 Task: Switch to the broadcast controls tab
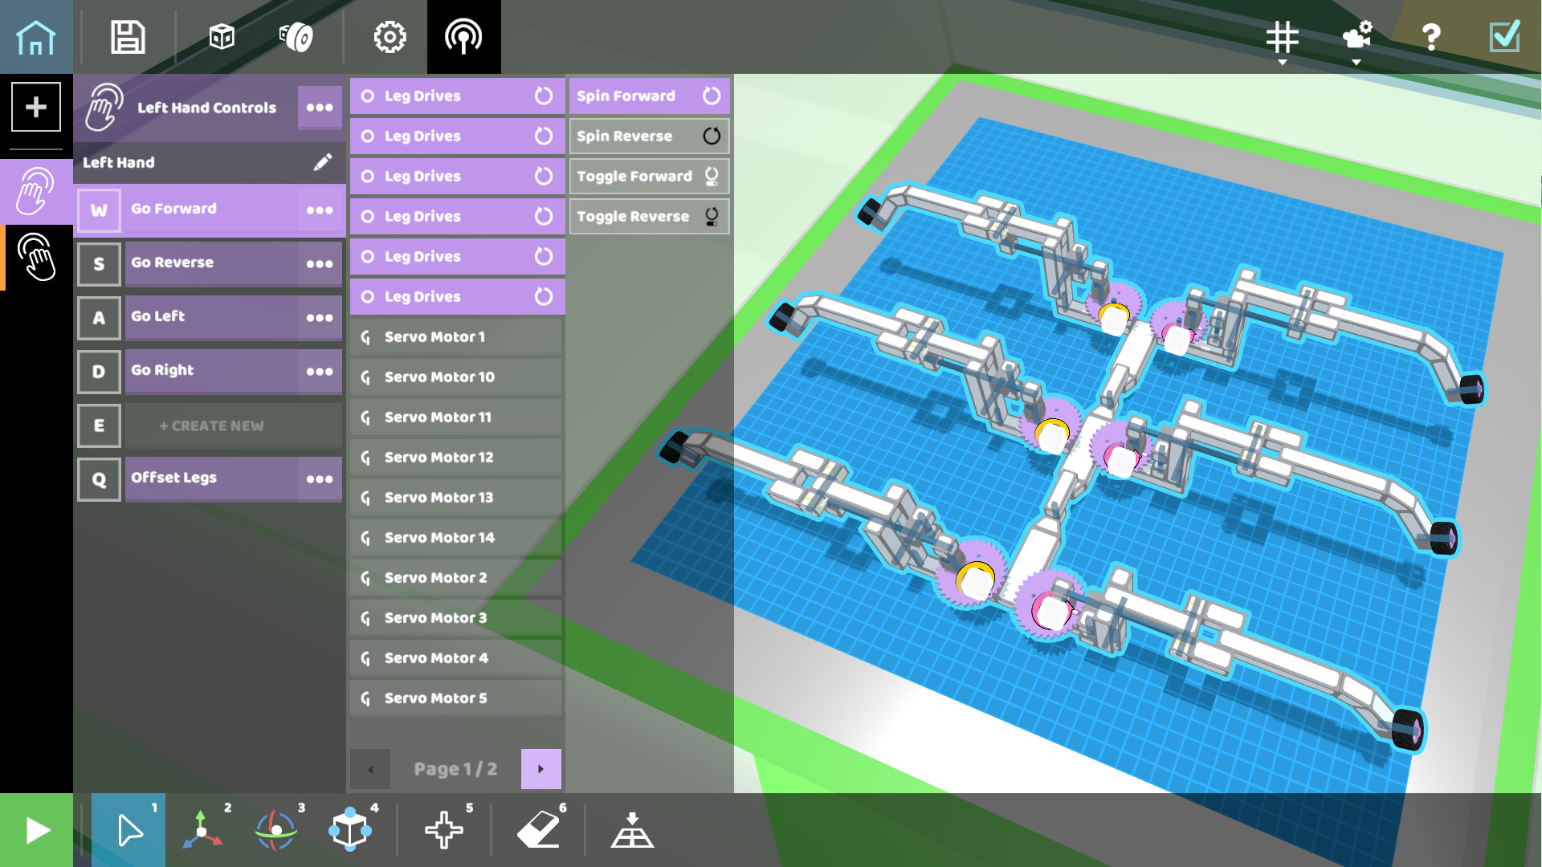pos(463,36)
